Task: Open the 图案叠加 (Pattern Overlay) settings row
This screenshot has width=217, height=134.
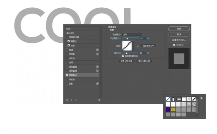Action: pos(82,75)
